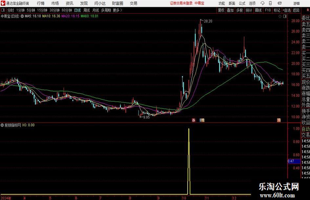Click the MA10: 16.36 indicator label

pyautogui.click(x=51, y=16)
